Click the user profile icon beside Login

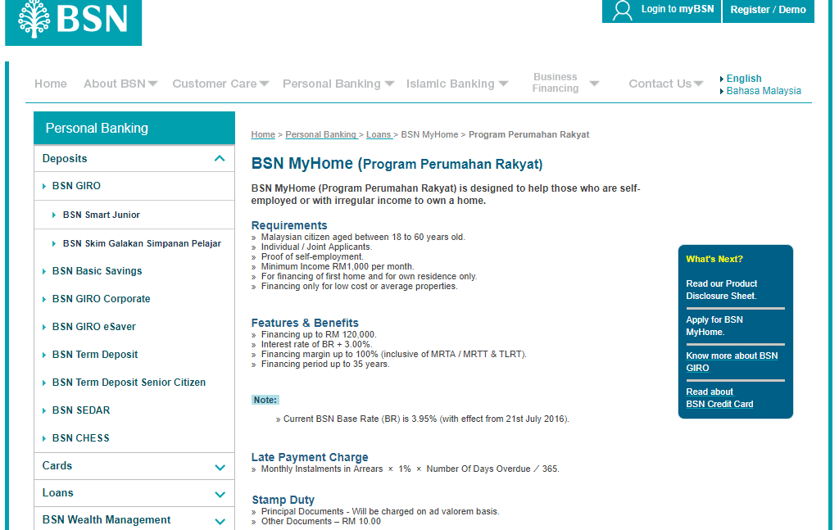[x=622, y=10]
